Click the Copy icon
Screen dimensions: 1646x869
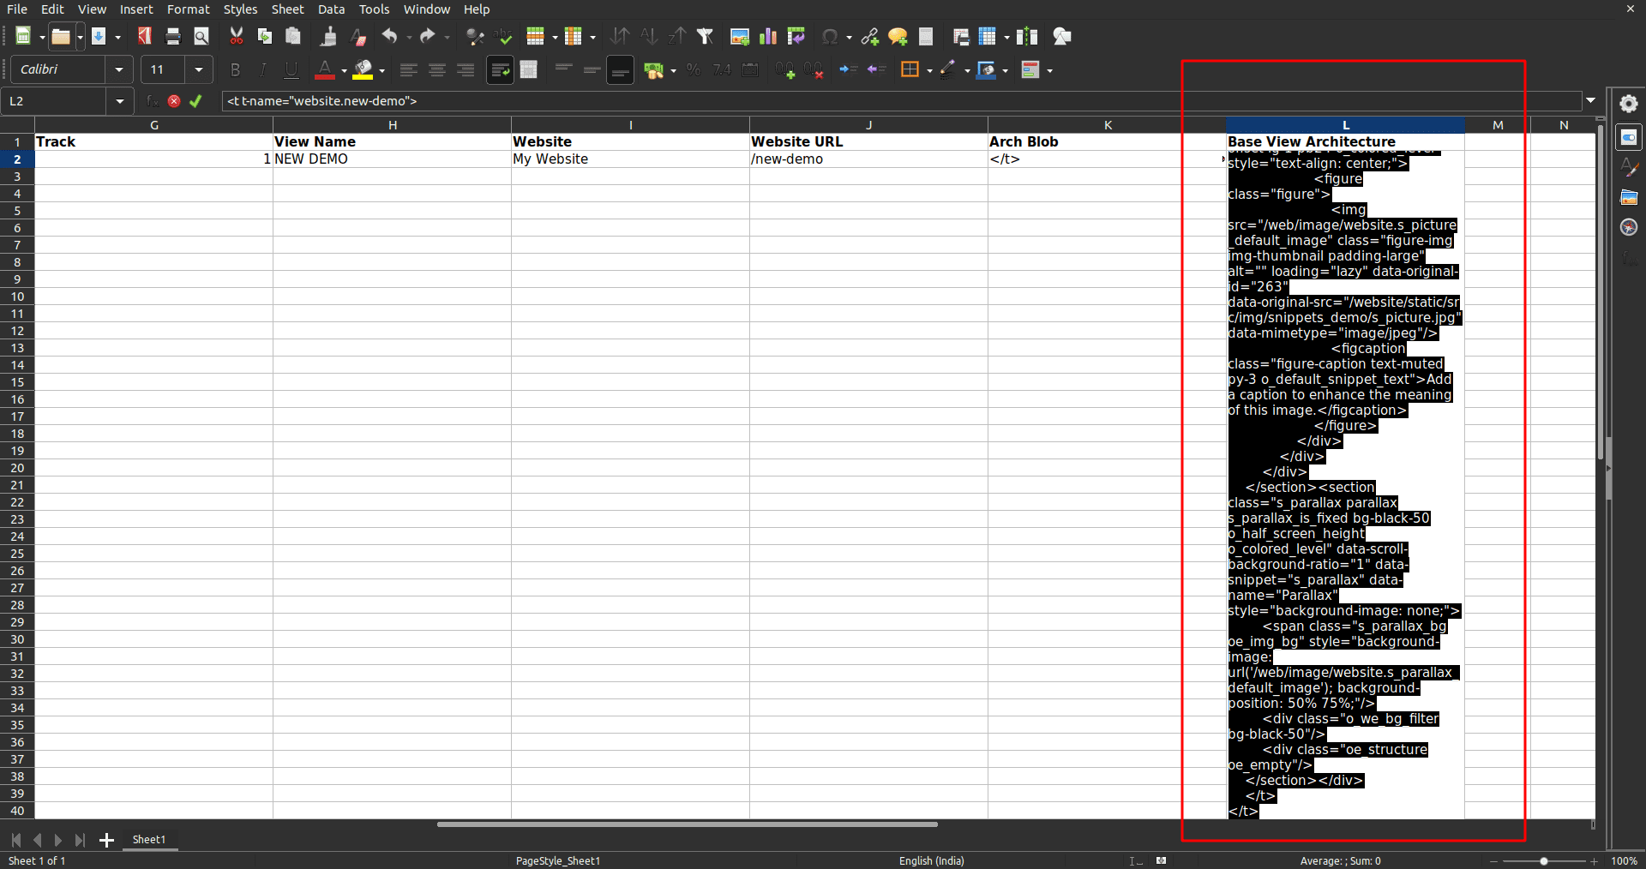(265, 36)
